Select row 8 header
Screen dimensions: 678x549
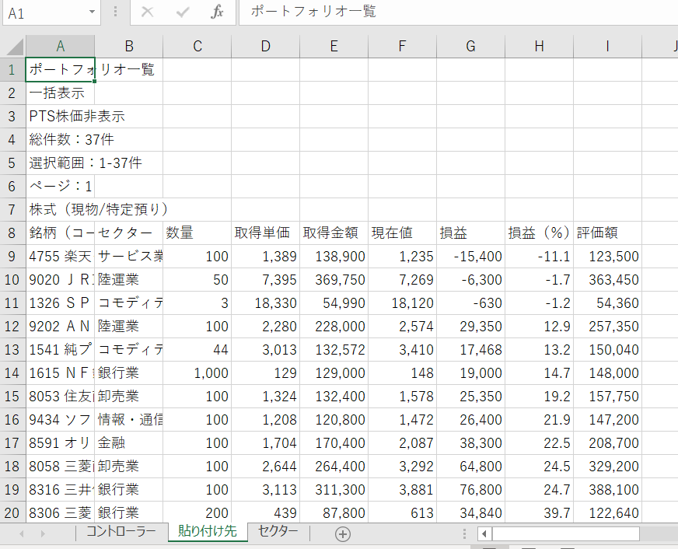click(x=12, y=233)
